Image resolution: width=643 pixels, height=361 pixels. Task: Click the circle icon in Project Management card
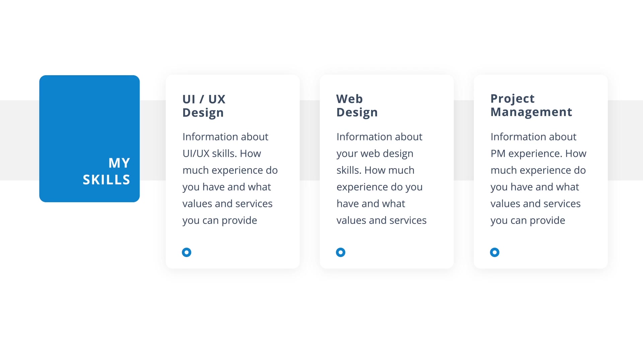coord(495,252)
